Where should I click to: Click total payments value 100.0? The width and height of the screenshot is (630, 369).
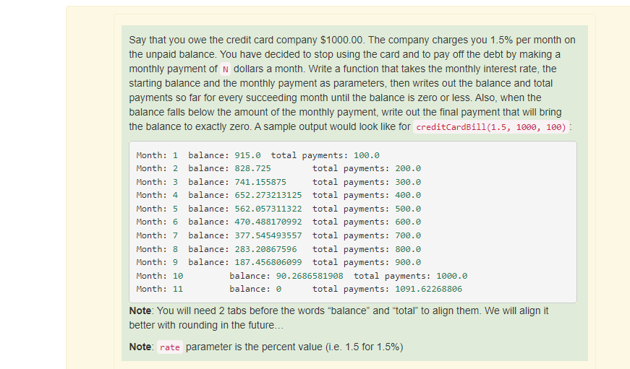(367, 155)
